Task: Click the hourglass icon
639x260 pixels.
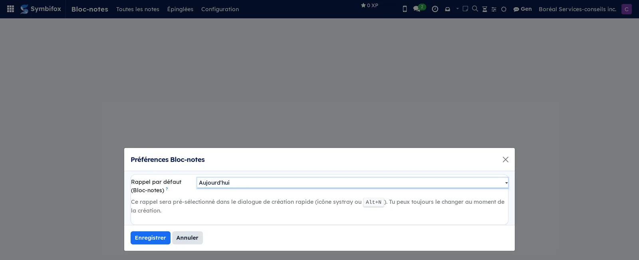Action: tap(484, 9)
